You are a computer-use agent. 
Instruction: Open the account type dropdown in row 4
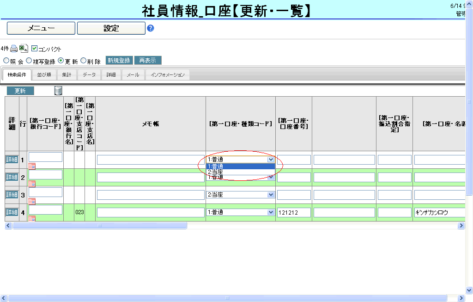click(x=271, y=212)
